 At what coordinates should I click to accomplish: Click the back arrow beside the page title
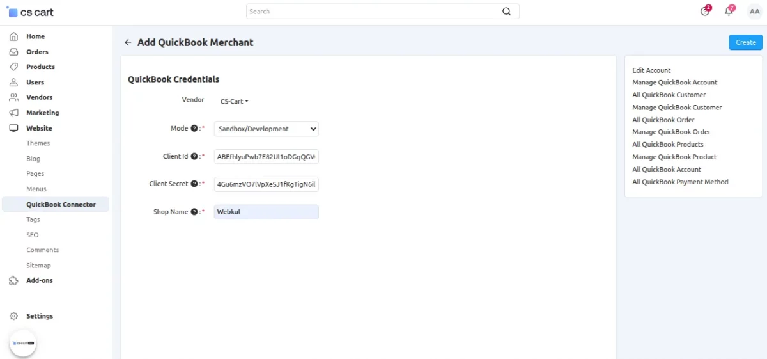tap(128, 43)
